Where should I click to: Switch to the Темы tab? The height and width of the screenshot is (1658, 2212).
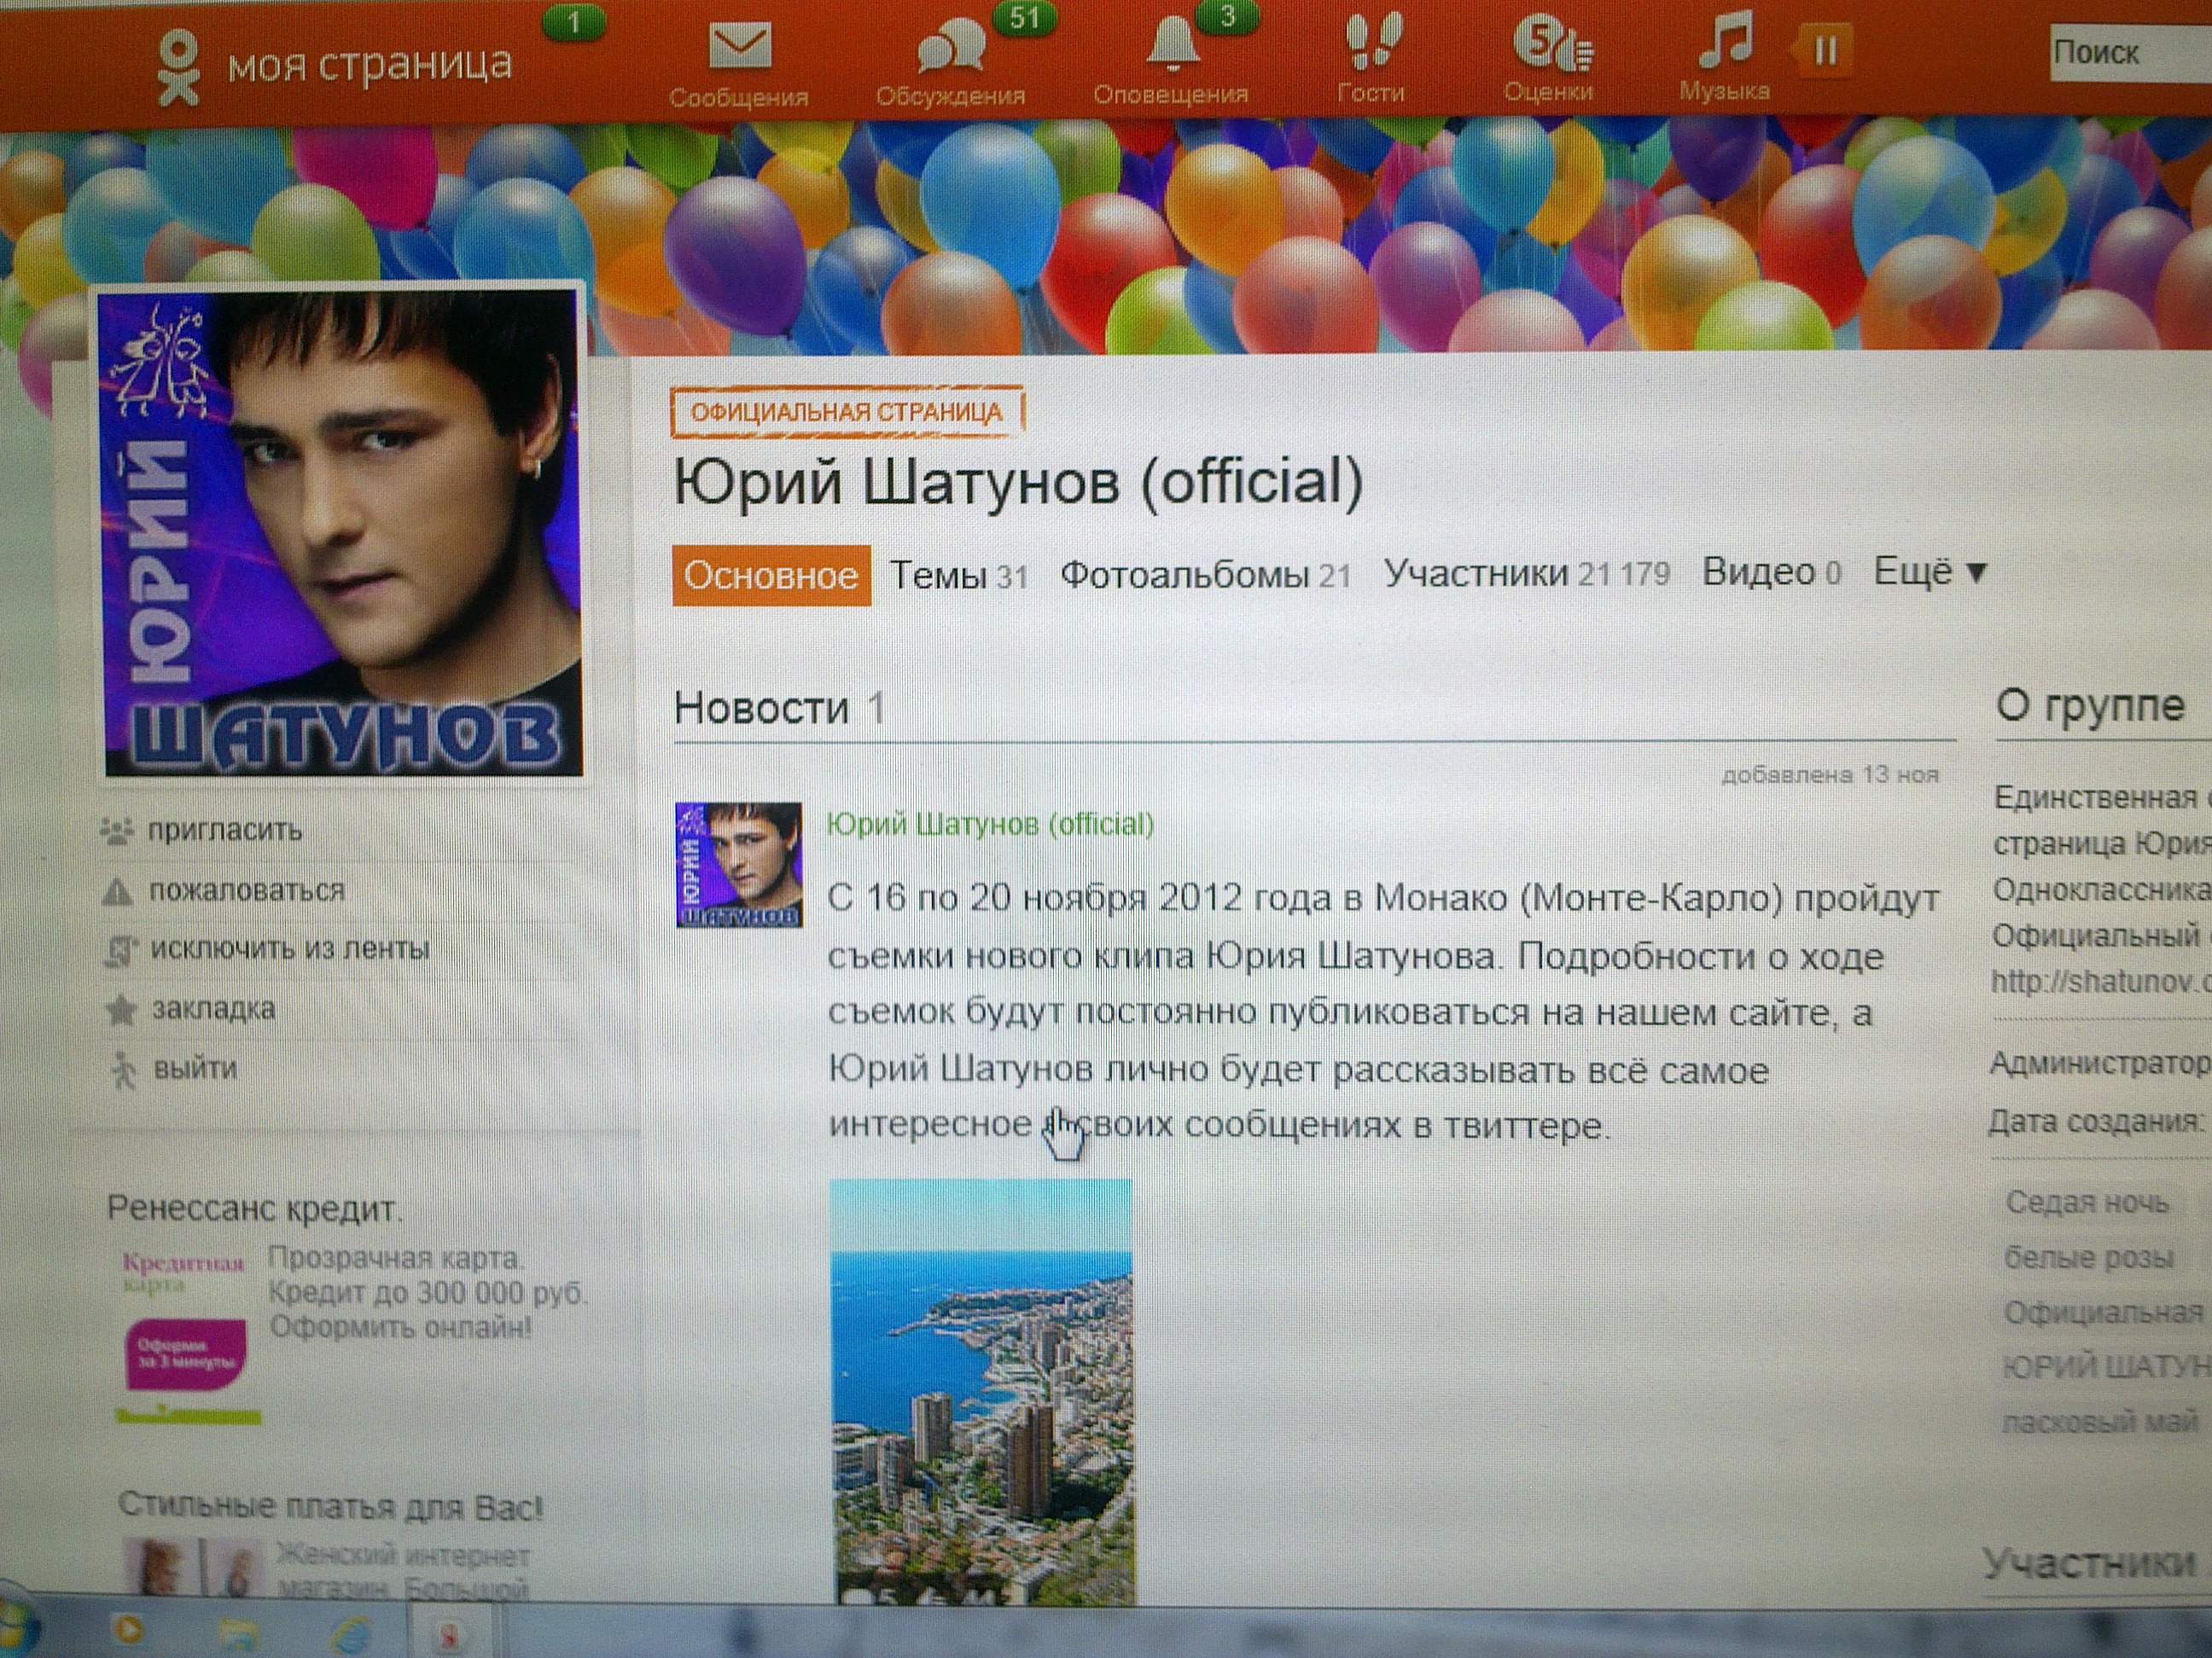(958, 576)
